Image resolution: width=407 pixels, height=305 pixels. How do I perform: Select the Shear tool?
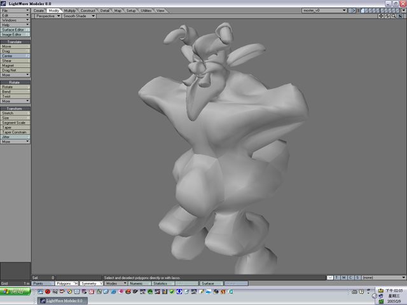point(15,61)
